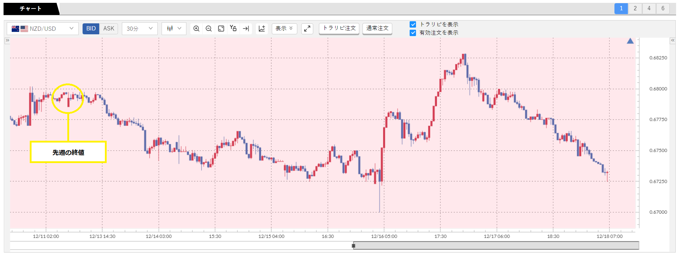Collapse left panel with double chevron
This screenshot has width=680, height=255.
[x=7, y=40]
